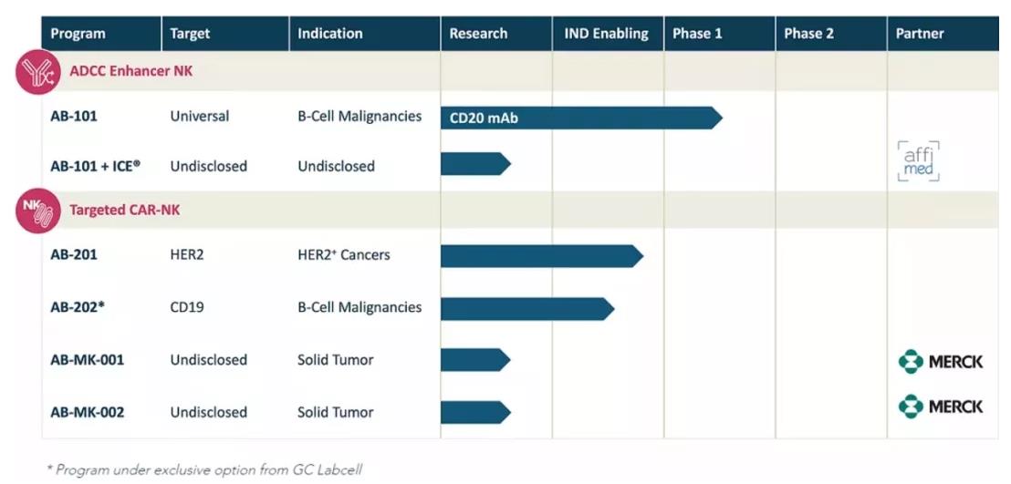
Task: Click the Partner column header
Action: 920,34
